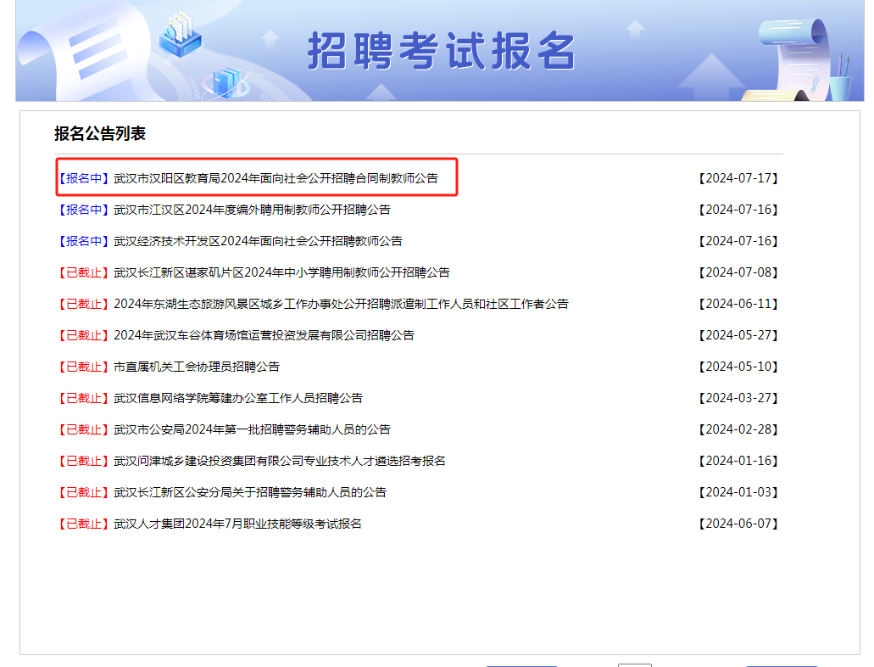
Task: Click the date 2024-06-07
Action: click(x=738, y=524)
